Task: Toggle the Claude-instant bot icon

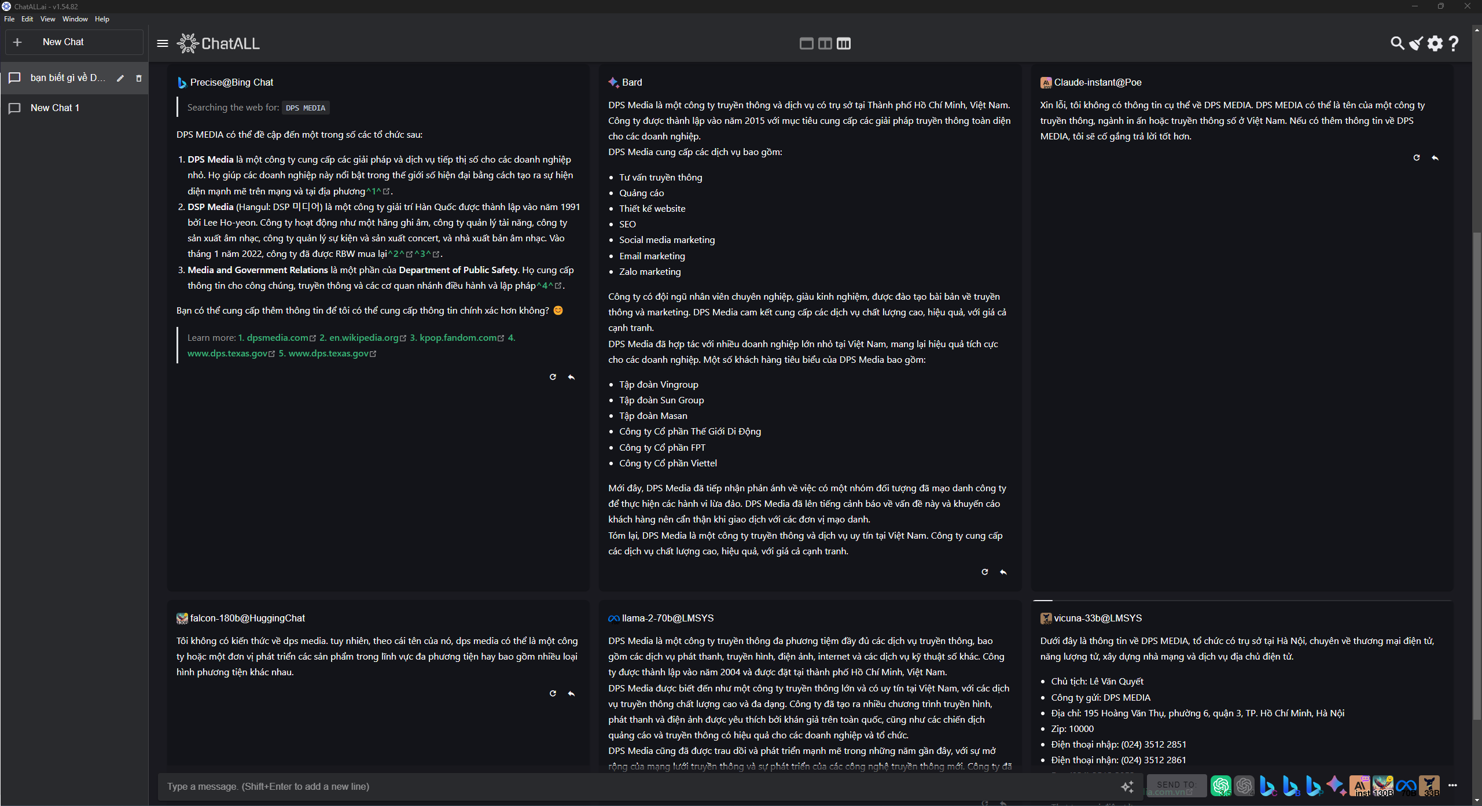Action: tap(1360, 786)
